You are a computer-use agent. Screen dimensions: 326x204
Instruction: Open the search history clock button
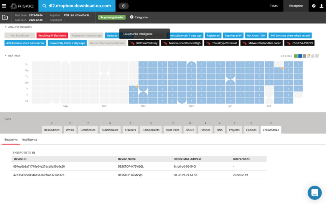[123, 6]
